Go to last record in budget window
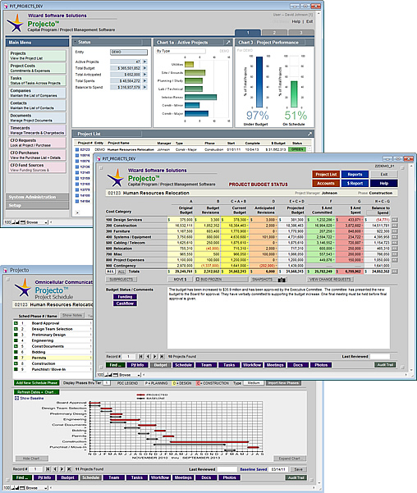417x493 pixels. tap(162, 357)
